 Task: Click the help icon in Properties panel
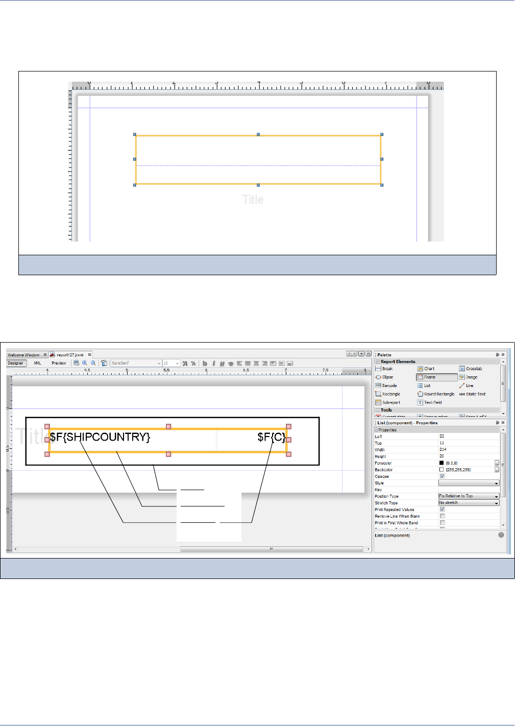[x=501, y=535]
